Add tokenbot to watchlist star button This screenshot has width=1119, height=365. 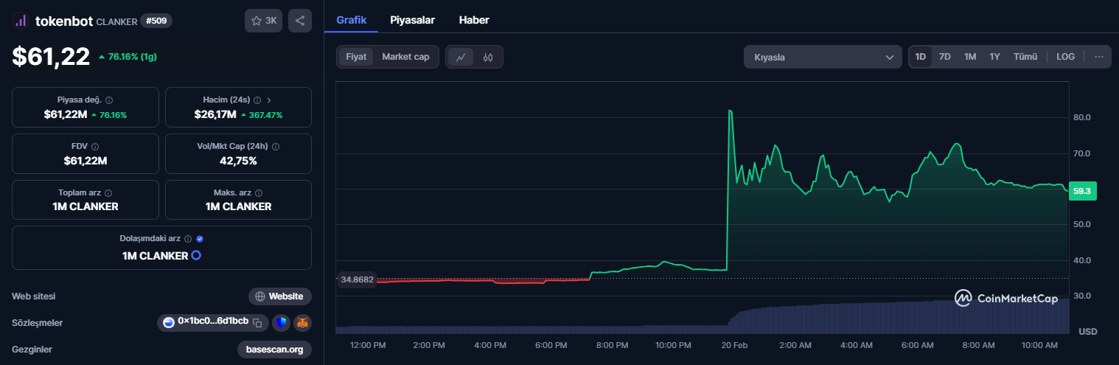tap(263, 21)
